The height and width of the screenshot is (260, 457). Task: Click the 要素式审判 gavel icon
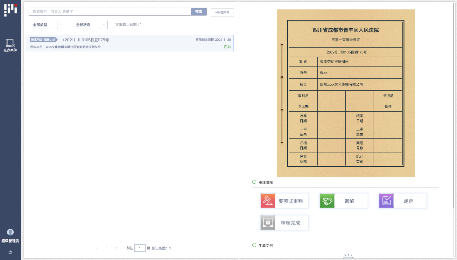[268, 201]
